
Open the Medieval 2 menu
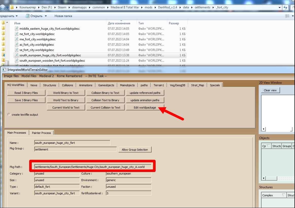coord(46,76)
